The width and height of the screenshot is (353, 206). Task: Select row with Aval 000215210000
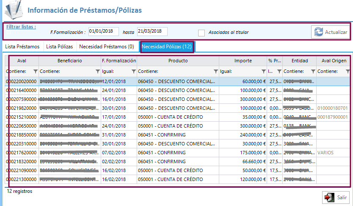pyautogui.click(x=177, y=117)
